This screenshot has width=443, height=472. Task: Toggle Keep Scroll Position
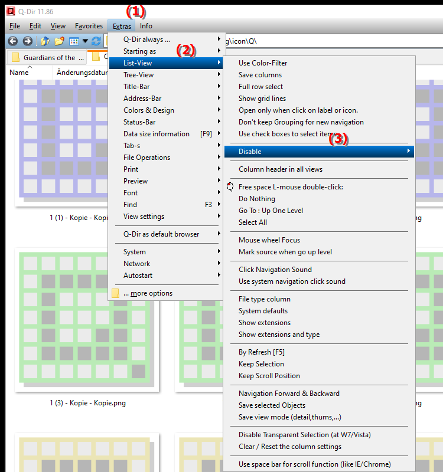click(x=319, y=376)
